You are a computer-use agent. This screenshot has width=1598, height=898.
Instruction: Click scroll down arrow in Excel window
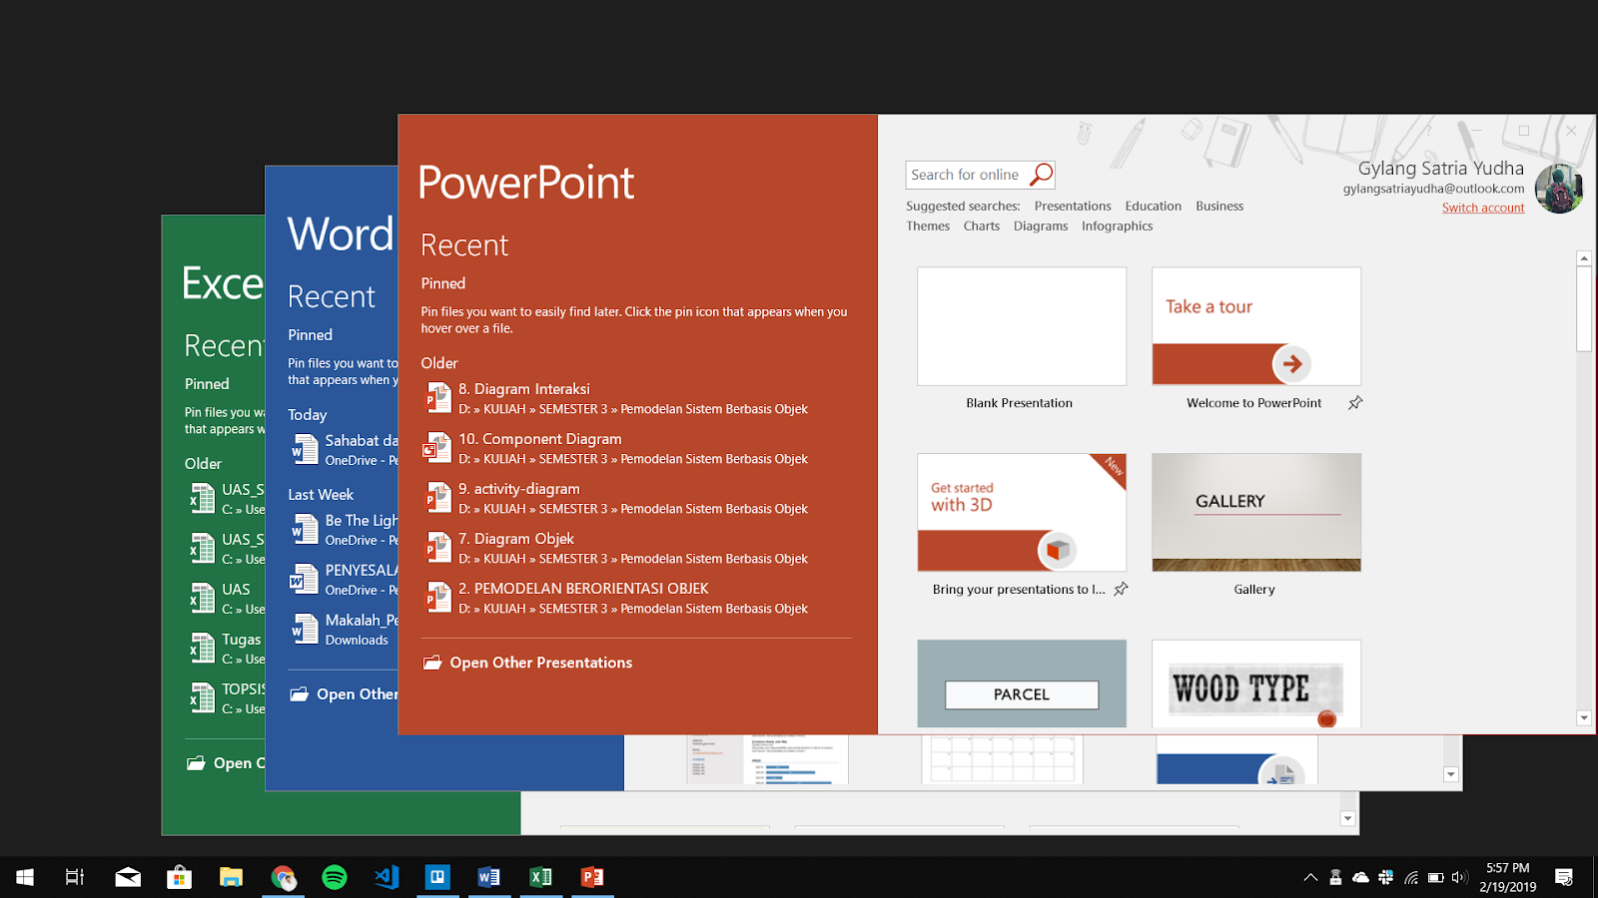click(1347, 818)
